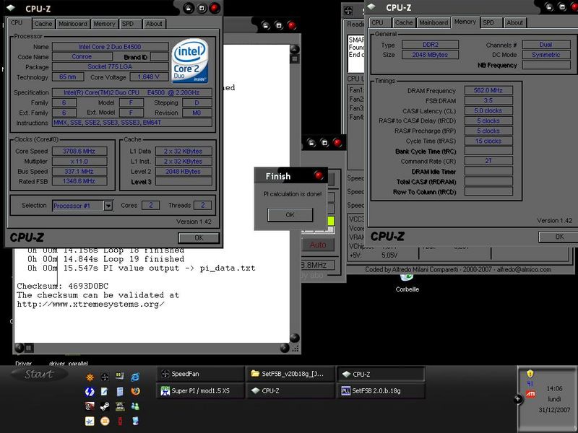The image size is (578, 433).
Task: Switch to SpeedFan taskbar button
Action: [201, 374]
